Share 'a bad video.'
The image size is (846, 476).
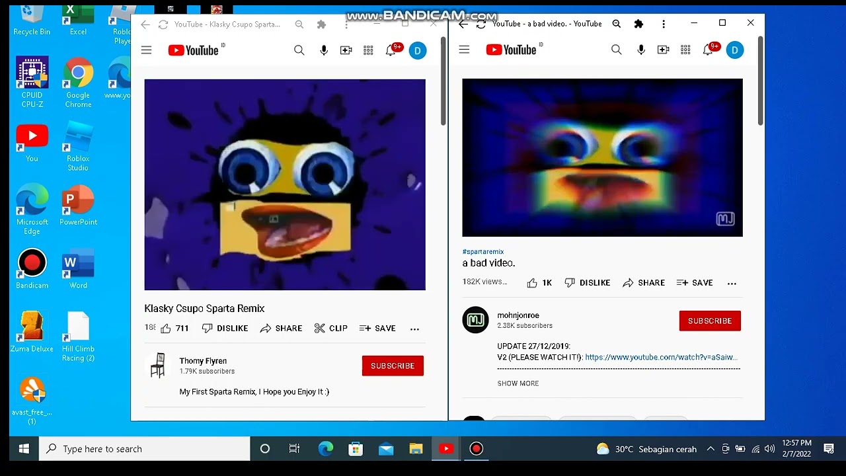click(x=644, y=282)
